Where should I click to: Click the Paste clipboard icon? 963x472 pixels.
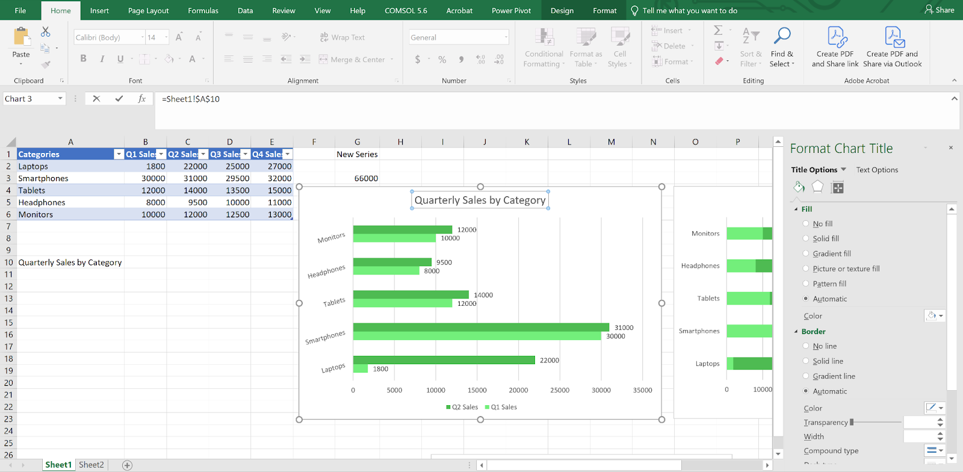point(22,37)
